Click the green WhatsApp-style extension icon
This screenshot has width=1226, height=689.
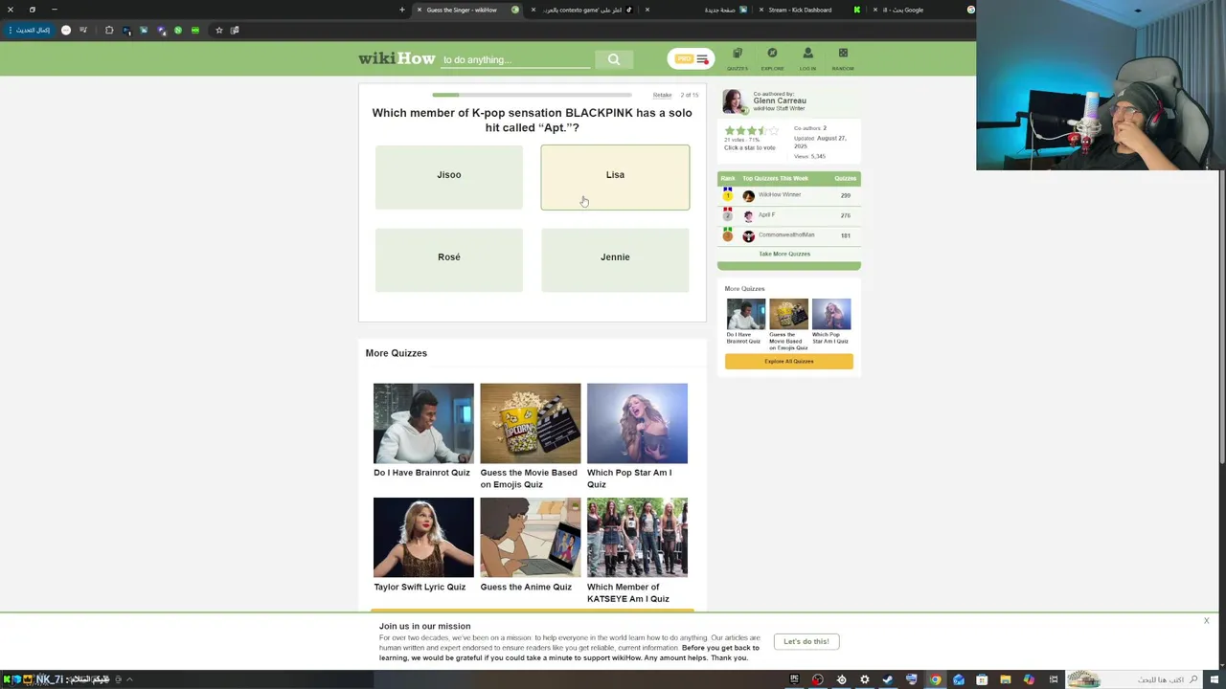tap(178, 30)
